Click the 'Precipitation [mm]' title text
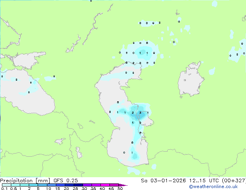The image size is (246, 190). [25, 181]
